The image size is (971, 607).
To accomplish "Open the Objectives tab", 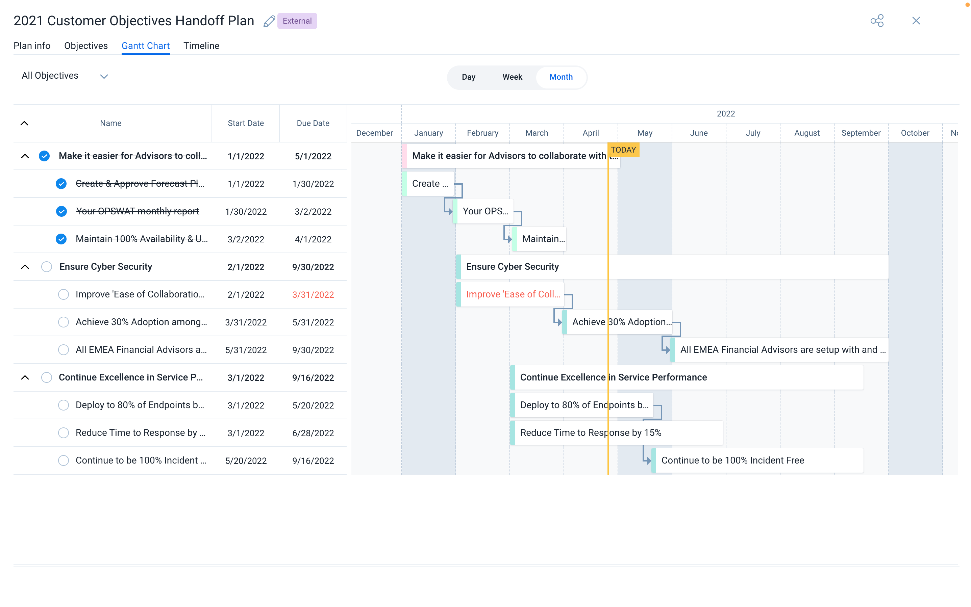I will (x=86, y=46).
